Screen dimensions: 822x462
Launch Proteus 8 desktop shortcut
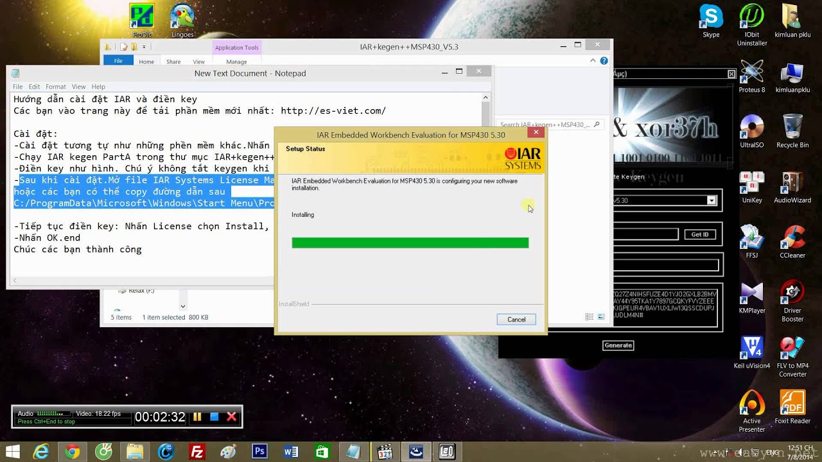(752, 76)
